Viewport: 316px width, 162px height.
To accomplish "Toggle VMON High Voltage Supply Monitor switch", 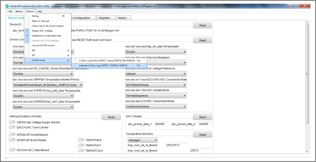I will [x=12, y=122].
